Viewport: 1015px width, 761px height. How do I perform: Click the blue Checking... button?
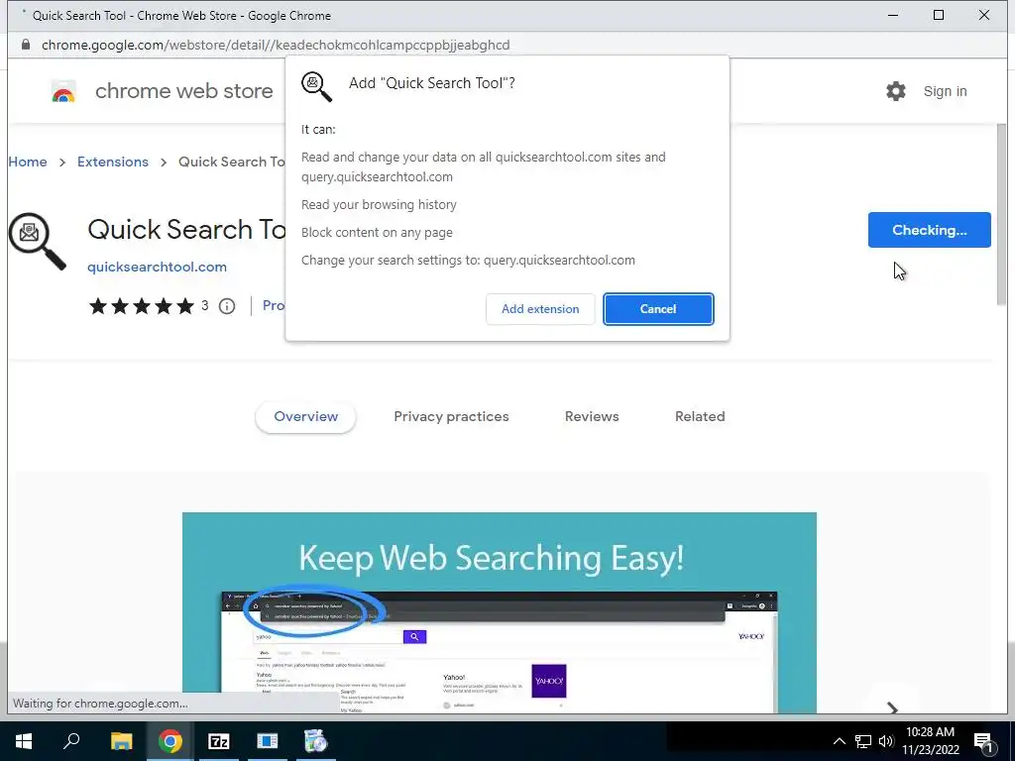(x=929, y=230)
